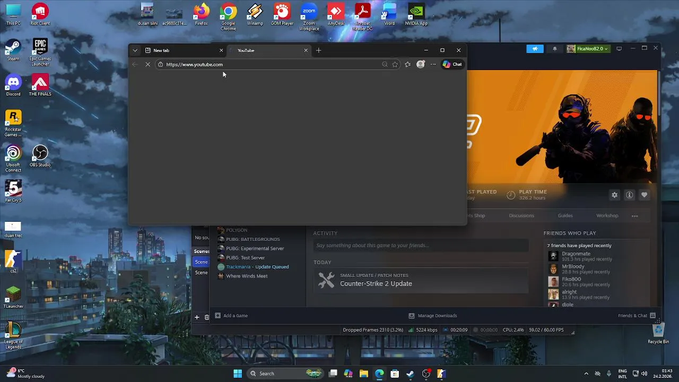Open the Edge profile avatar
Screen dimensions: 679x382
click(x=421, y=64)
